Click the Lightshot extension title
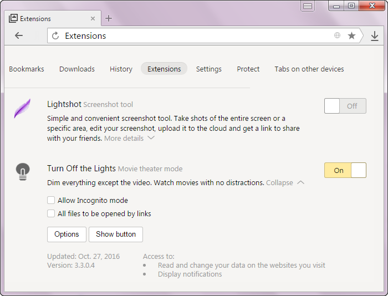Screen dimensions: 388x296 coord(64,104)
